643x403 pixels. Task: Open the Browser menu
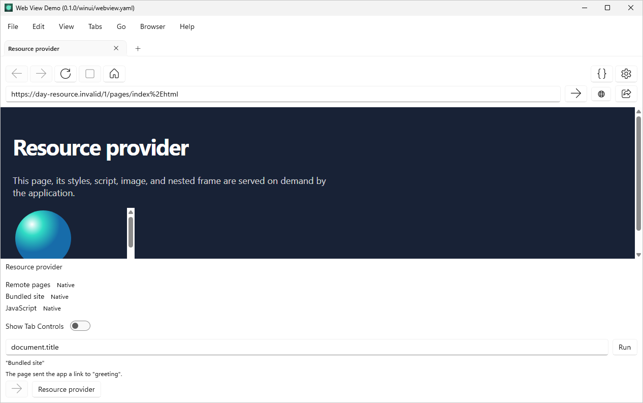point(153,26)
